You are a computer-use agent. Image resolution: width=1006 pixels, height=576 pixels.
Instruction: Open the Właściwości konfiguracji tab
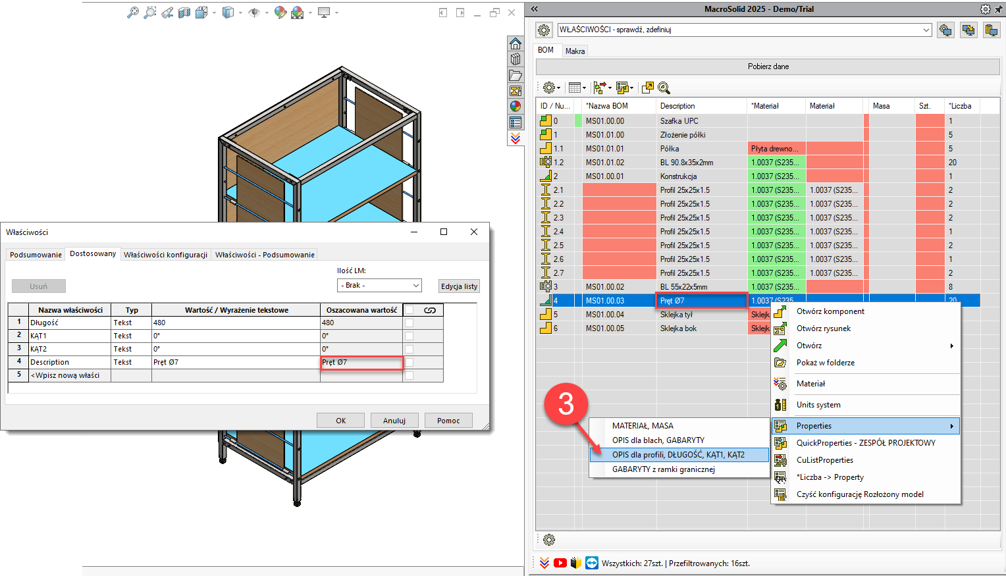pyautogui.click(x=166, y=255)
